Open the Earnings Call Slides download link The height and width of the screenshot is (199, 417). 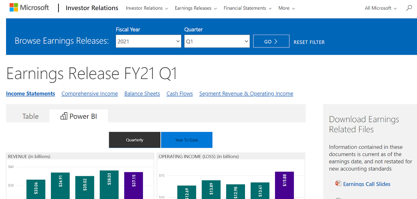point(367,184)
